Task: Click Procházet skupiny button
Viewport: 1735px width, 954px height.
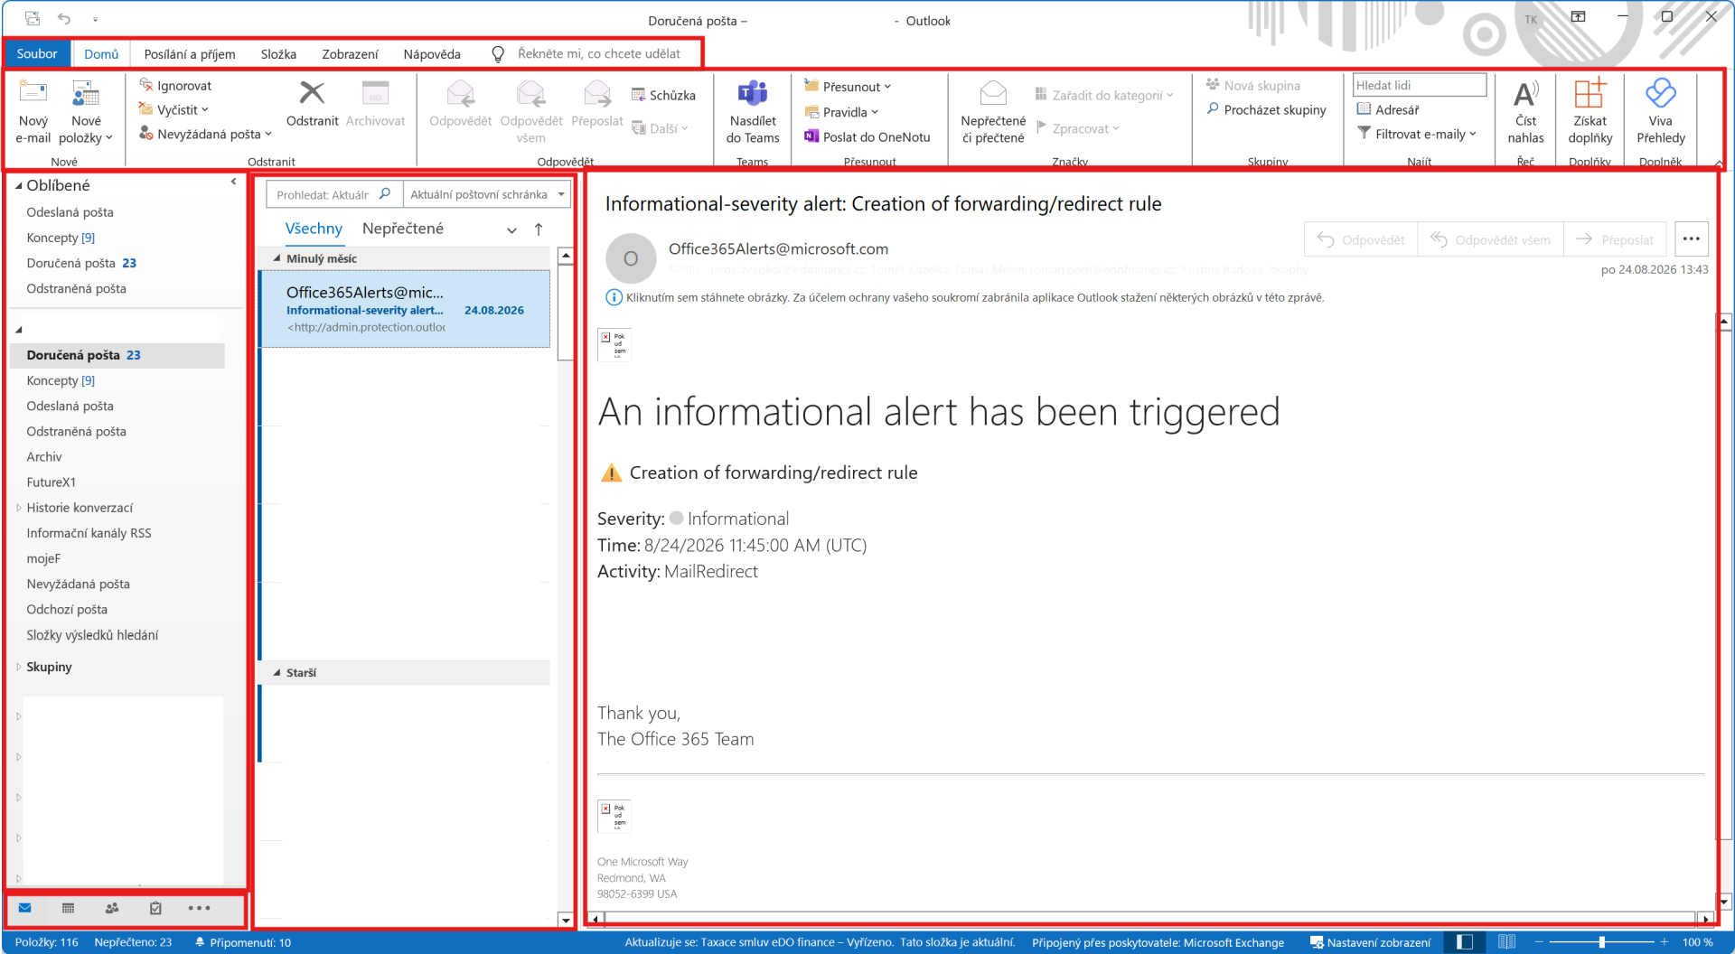Action: (1266, 109)
